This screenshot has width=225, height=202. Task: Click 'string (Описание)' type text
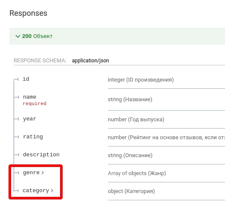pyautogui.click(x=130, y=155)
